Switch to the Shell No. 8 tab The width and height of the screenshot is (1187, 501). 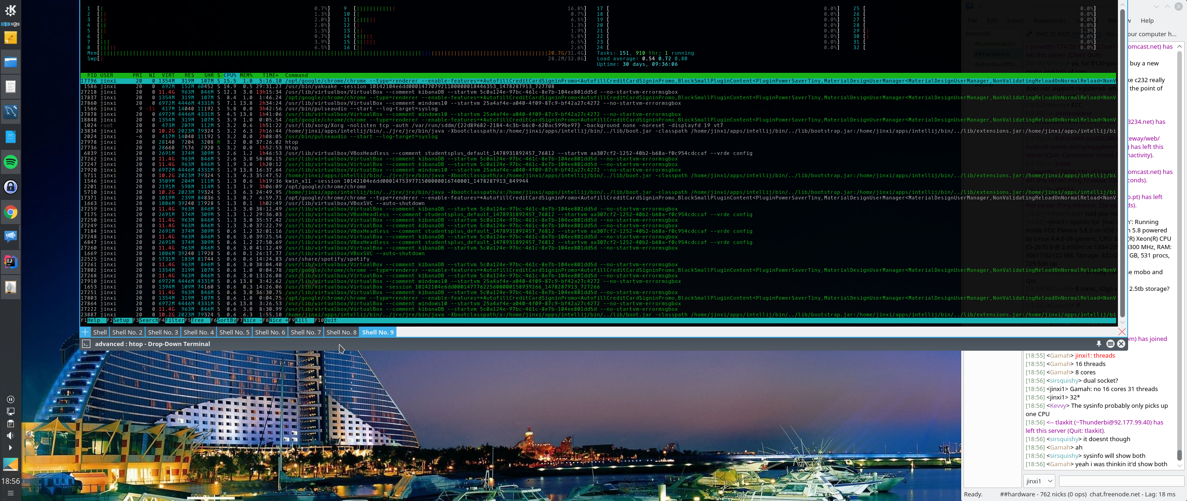[x=341, y=332]
